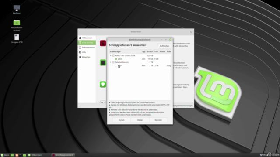
Task: Click Weiter to proceed
Action: tap(140, 120)
